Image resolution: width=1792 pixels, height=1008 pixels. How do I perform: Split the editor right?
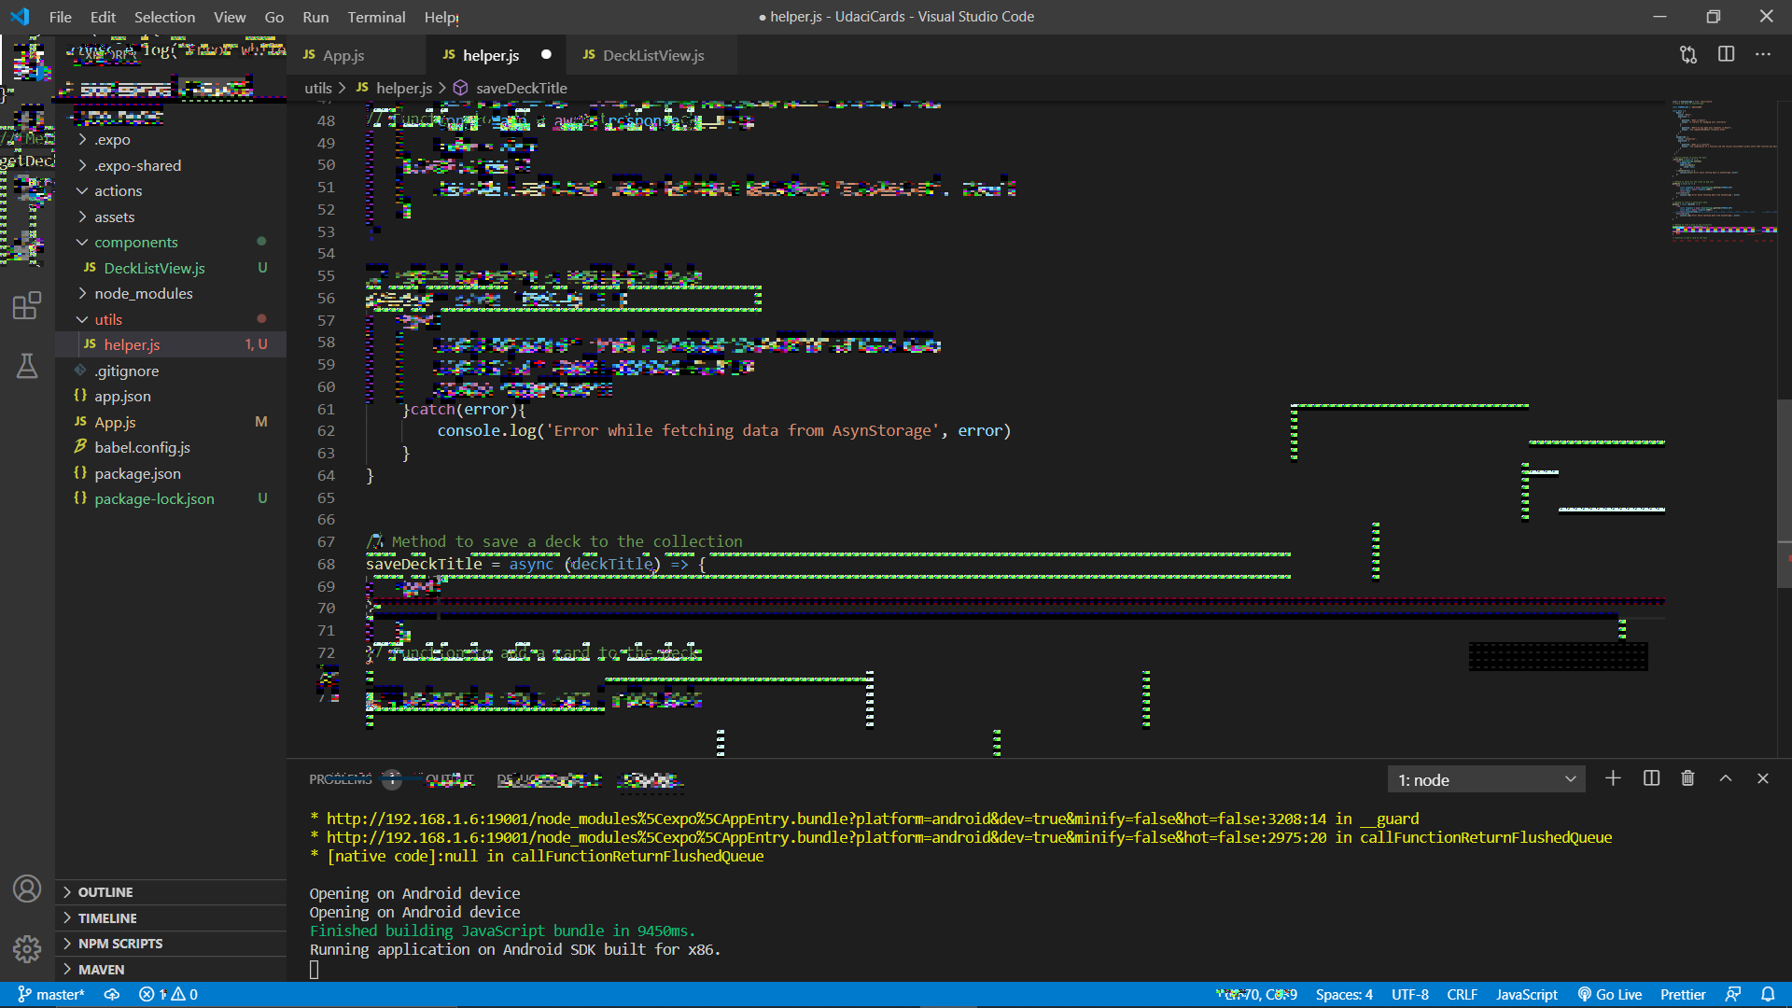[x=1726, y=55]
